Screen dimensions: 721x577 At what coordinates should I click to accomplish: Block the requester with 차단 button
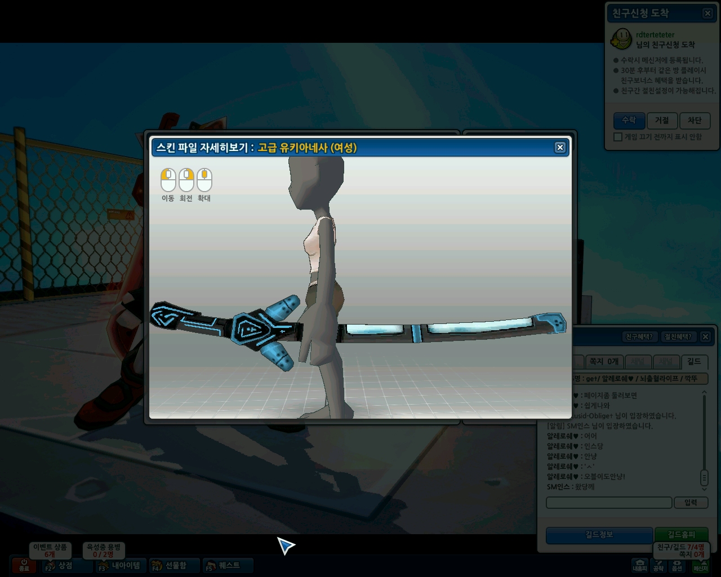[x=695, y=121]
